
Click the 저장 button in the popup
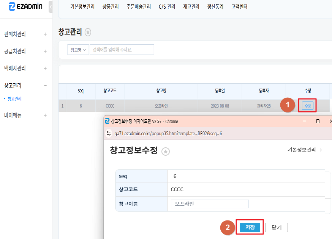250,227
